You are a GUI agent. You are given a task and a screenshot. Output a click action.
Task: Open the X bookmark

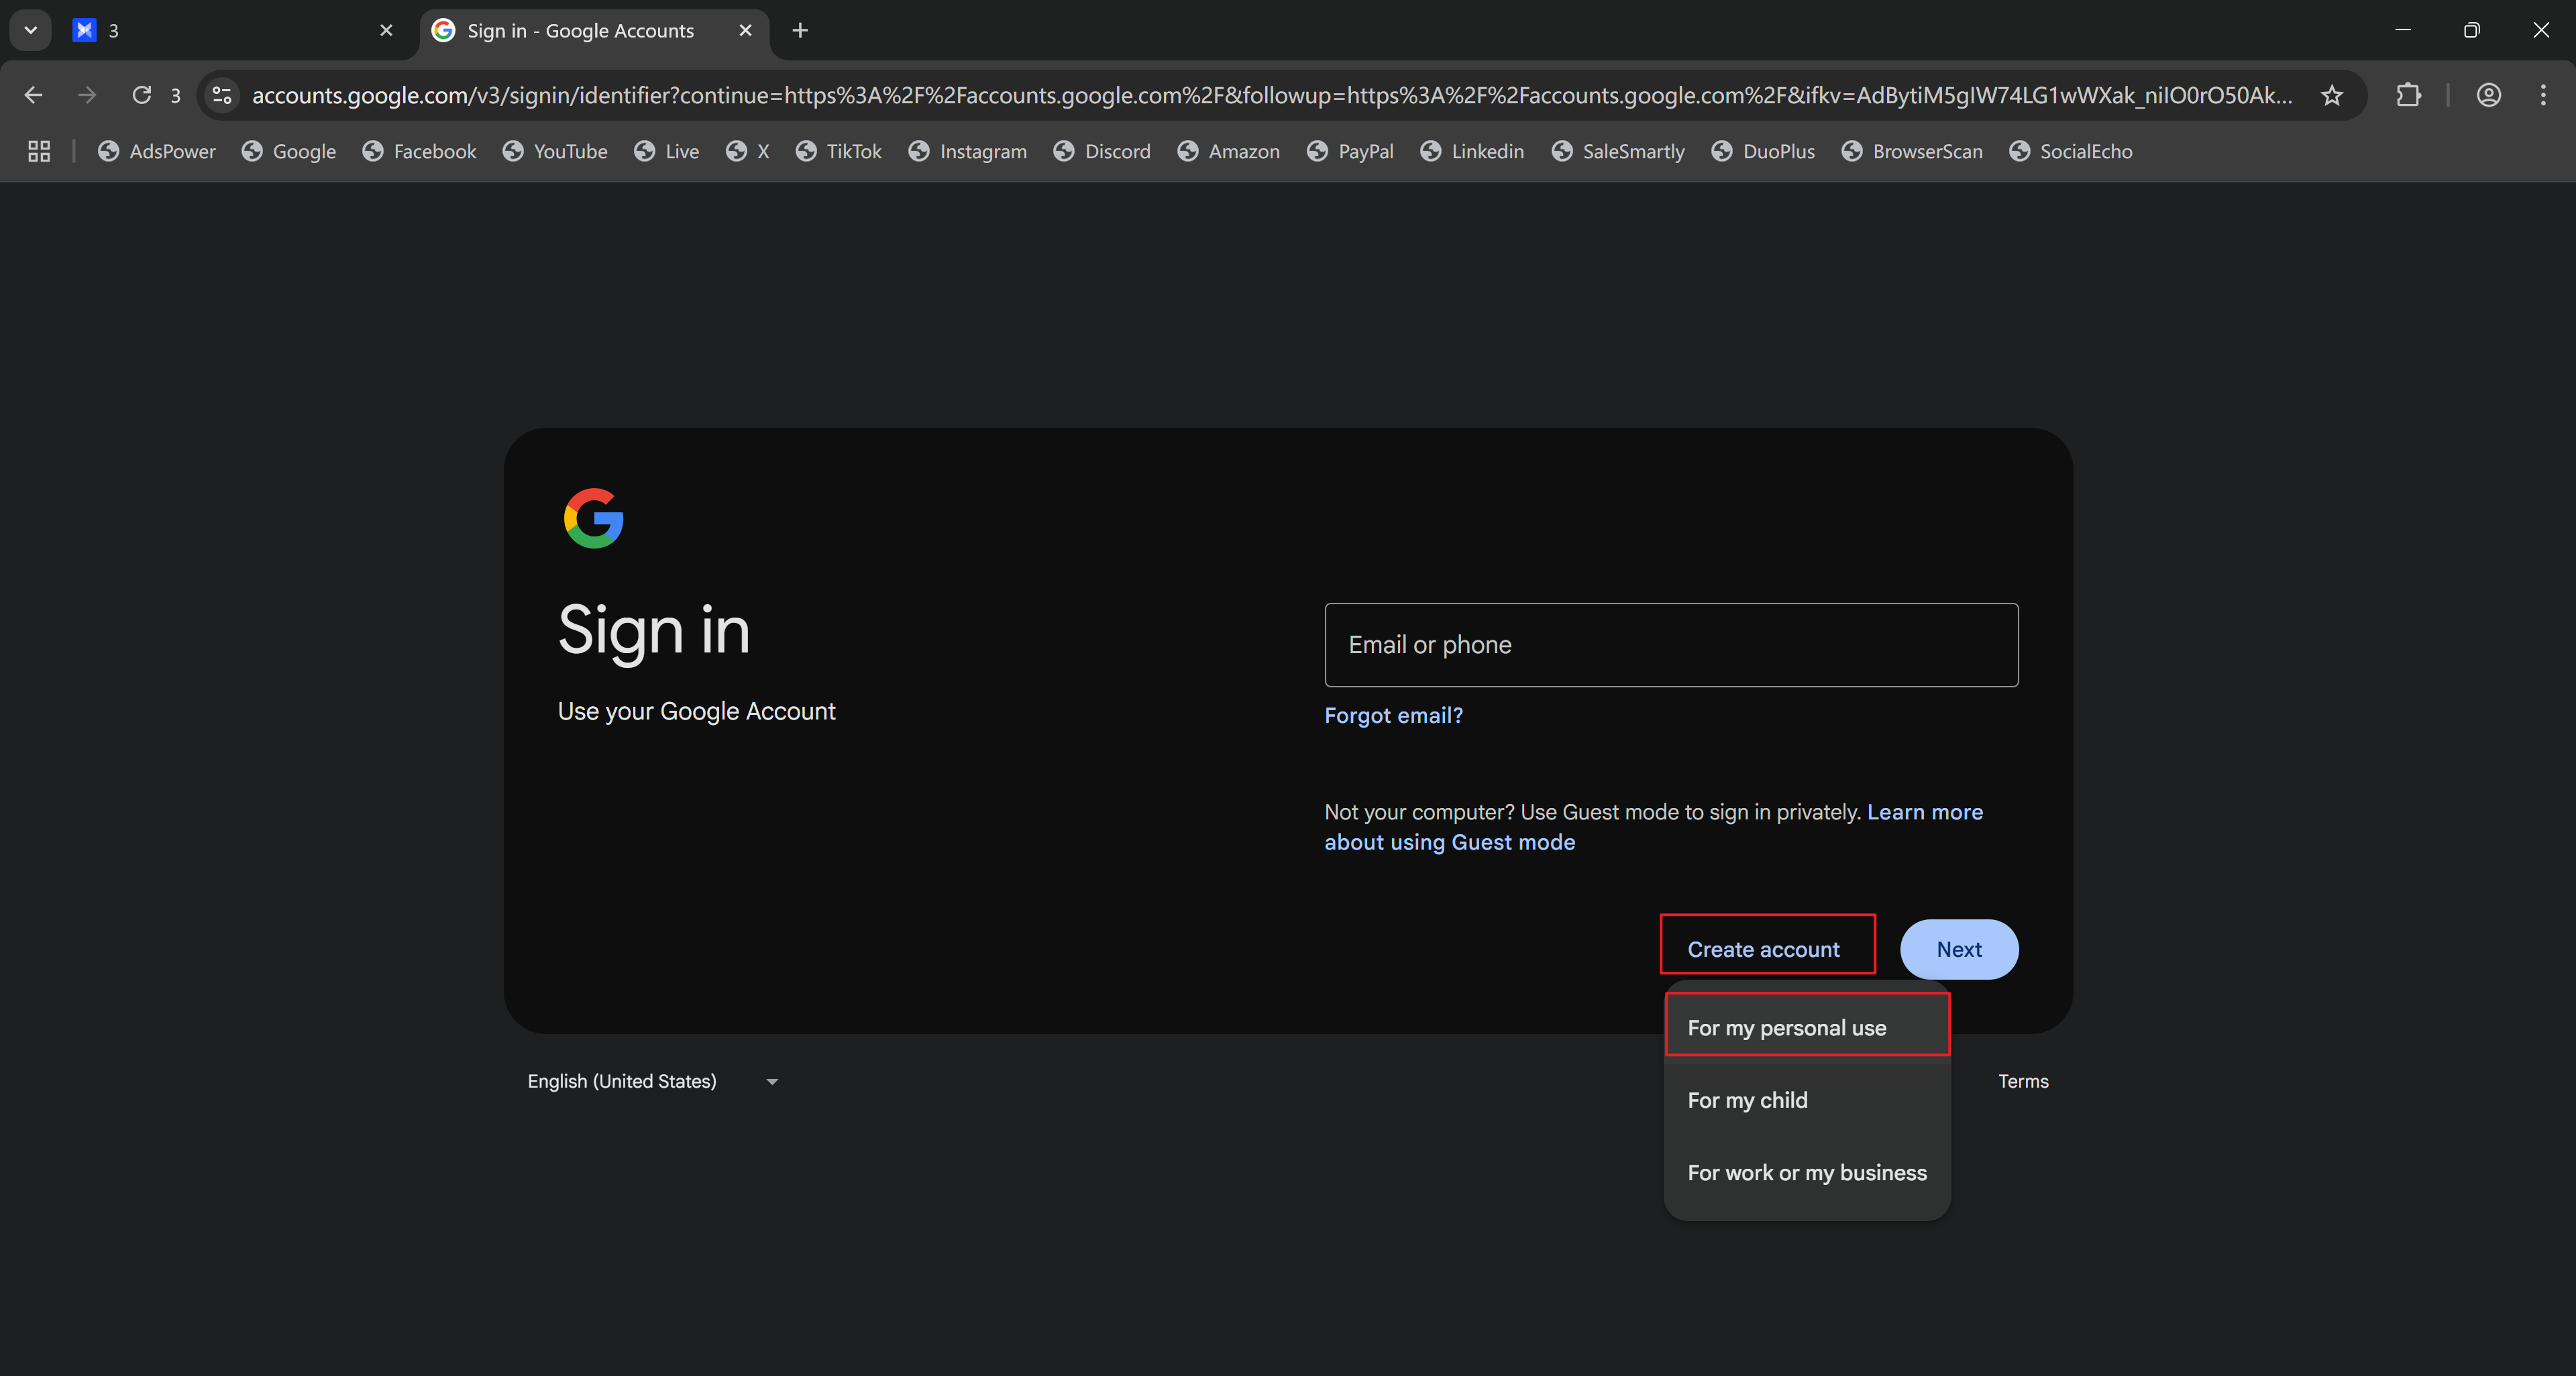pyautogui.click(x=748, y=151)
